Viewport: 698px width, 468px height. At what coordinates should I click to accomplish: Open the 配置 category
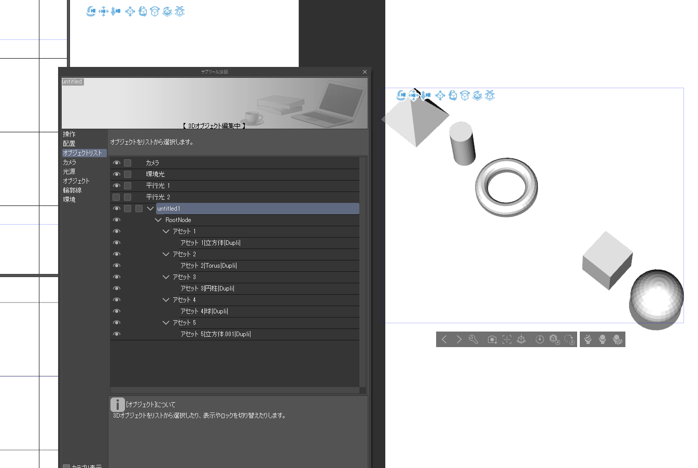pos(69,144)
